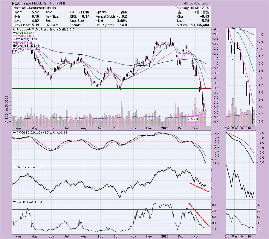Click the Open price value 5.17

tap(35, 12)
